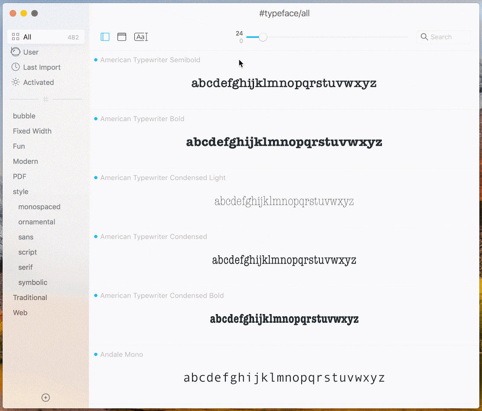
Task: Click the hash tag section divider icon
Action: 46,99
